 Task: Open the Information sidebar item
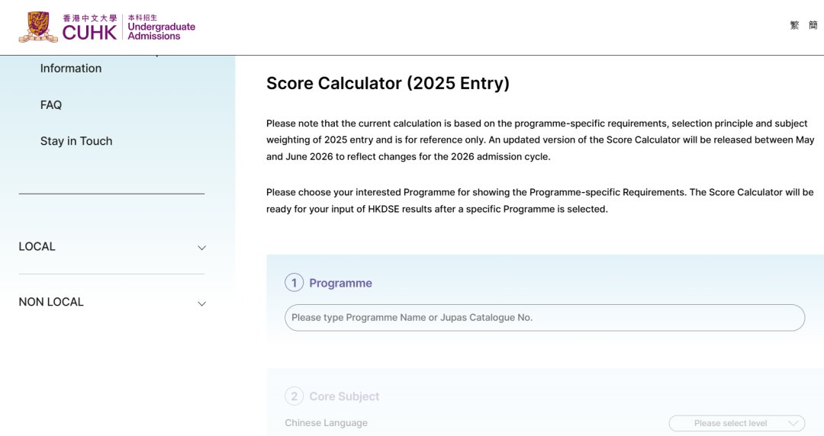click(x=71, y=69)
